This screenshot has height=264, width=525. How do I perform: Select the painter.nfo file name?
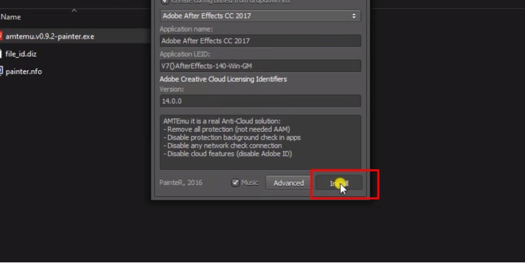coord(24,72)
